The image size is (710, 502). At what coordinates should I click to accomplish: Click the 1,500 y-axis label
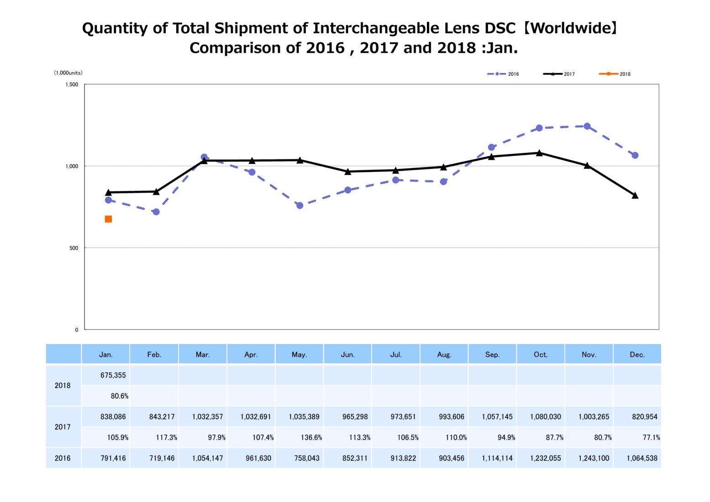point(72,84)
